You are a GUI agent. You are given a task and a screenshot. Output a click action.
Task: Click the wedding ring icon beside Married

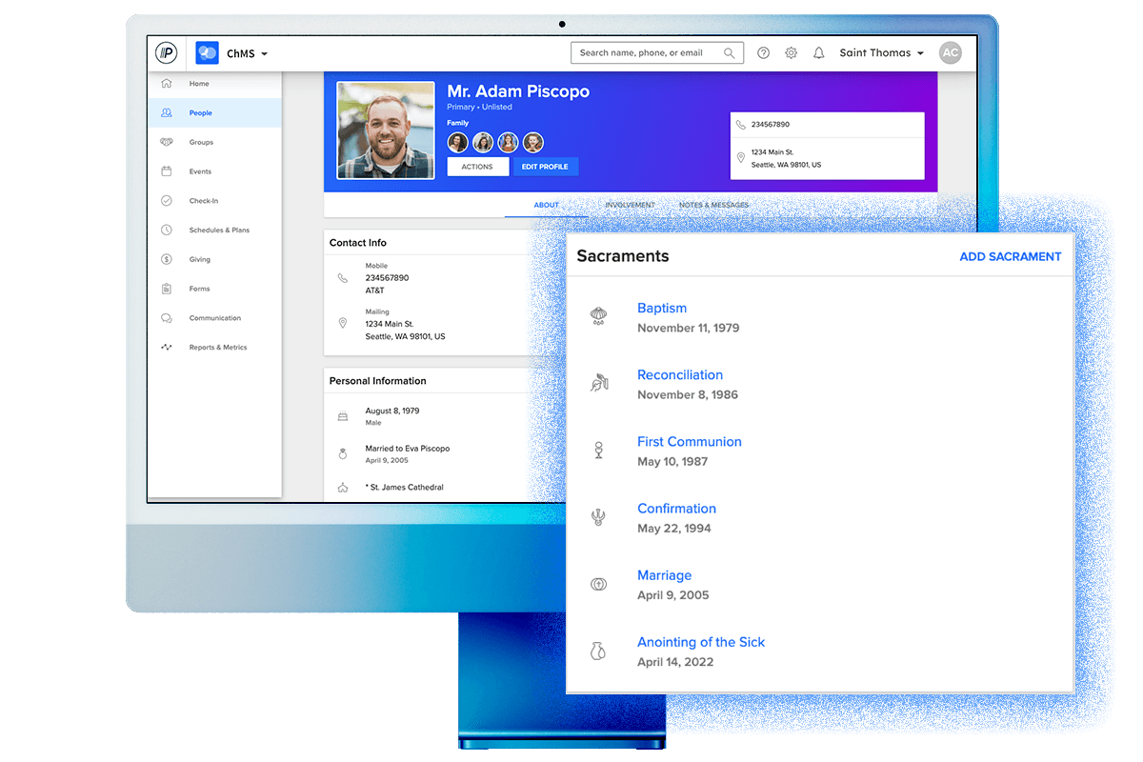pyautogui.click(x=343, y=454)
